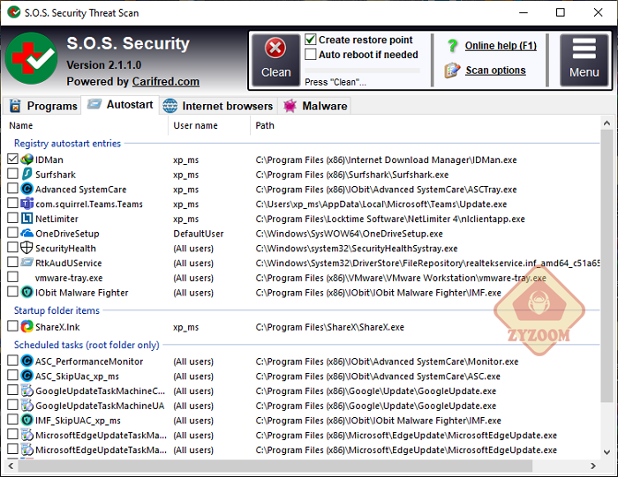This screenshot has height=477, width=618.
Task: Sort by the Path column header
Action: coord(425,125)
